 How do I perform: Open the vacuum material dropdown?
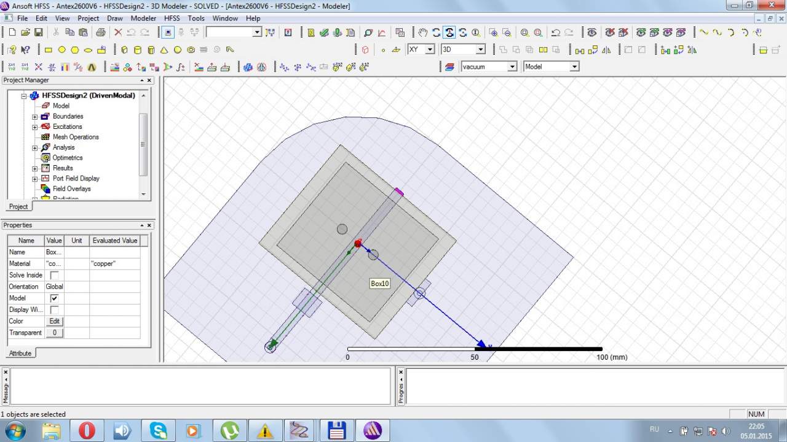point(512,67)
